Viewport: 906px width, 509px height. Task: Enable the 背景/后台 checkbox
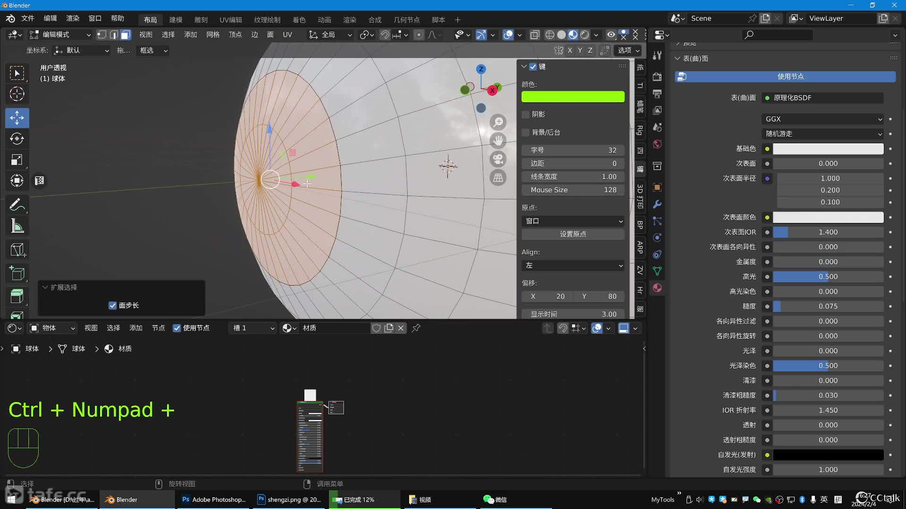(x=526, y=132)
